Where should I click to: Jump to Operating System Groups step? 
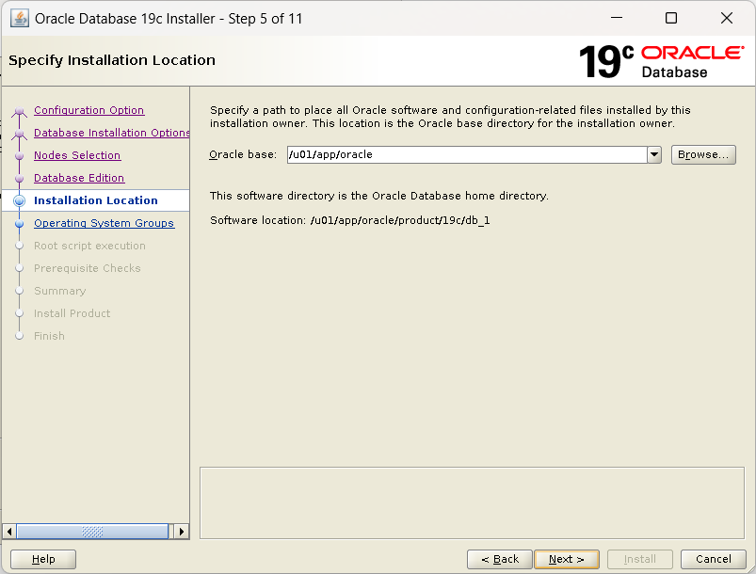(x=104, y=223)
